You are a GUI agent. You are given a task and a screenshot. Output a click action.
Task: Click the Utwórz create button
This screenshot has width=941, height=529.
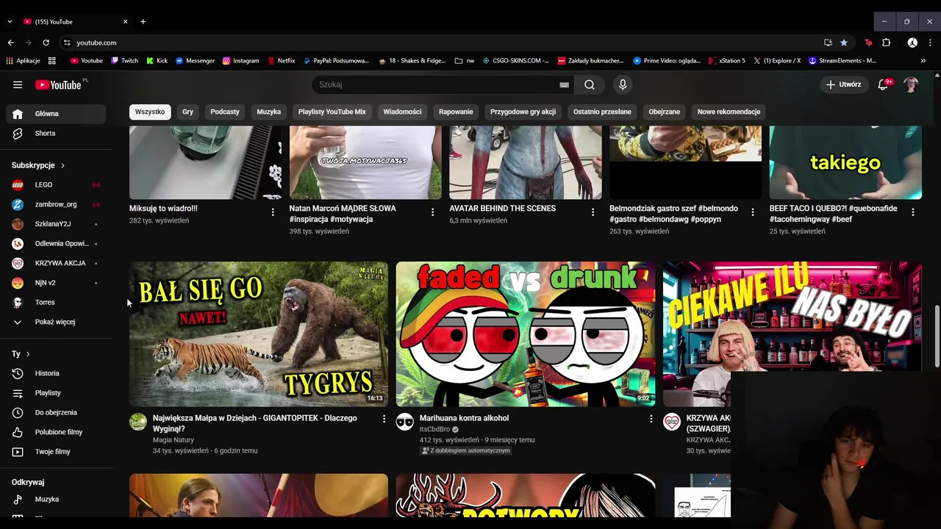coord(843,84)
